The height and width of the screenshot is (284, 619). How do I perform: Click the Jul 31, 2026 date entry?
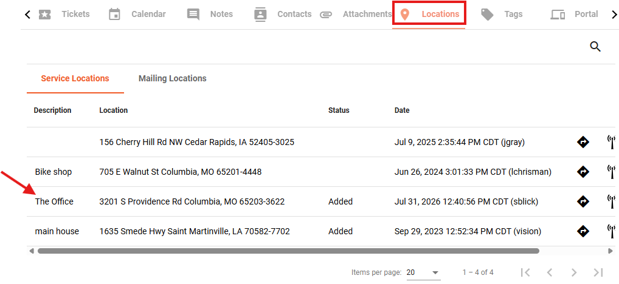(x=466, y=201)
